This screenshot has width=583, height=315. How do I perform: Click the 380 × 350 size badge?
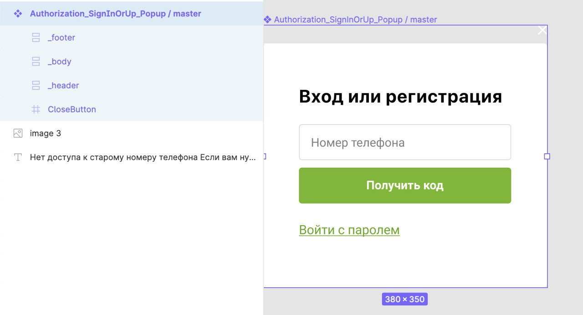click(x=404, y=300)
